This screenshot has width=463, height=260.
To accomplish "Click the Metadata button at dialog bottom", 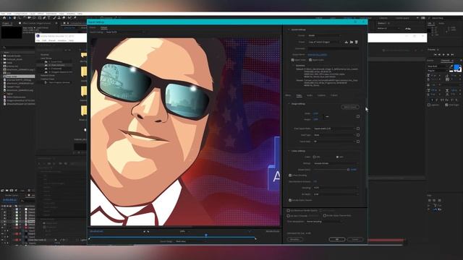I will [294, 239].
